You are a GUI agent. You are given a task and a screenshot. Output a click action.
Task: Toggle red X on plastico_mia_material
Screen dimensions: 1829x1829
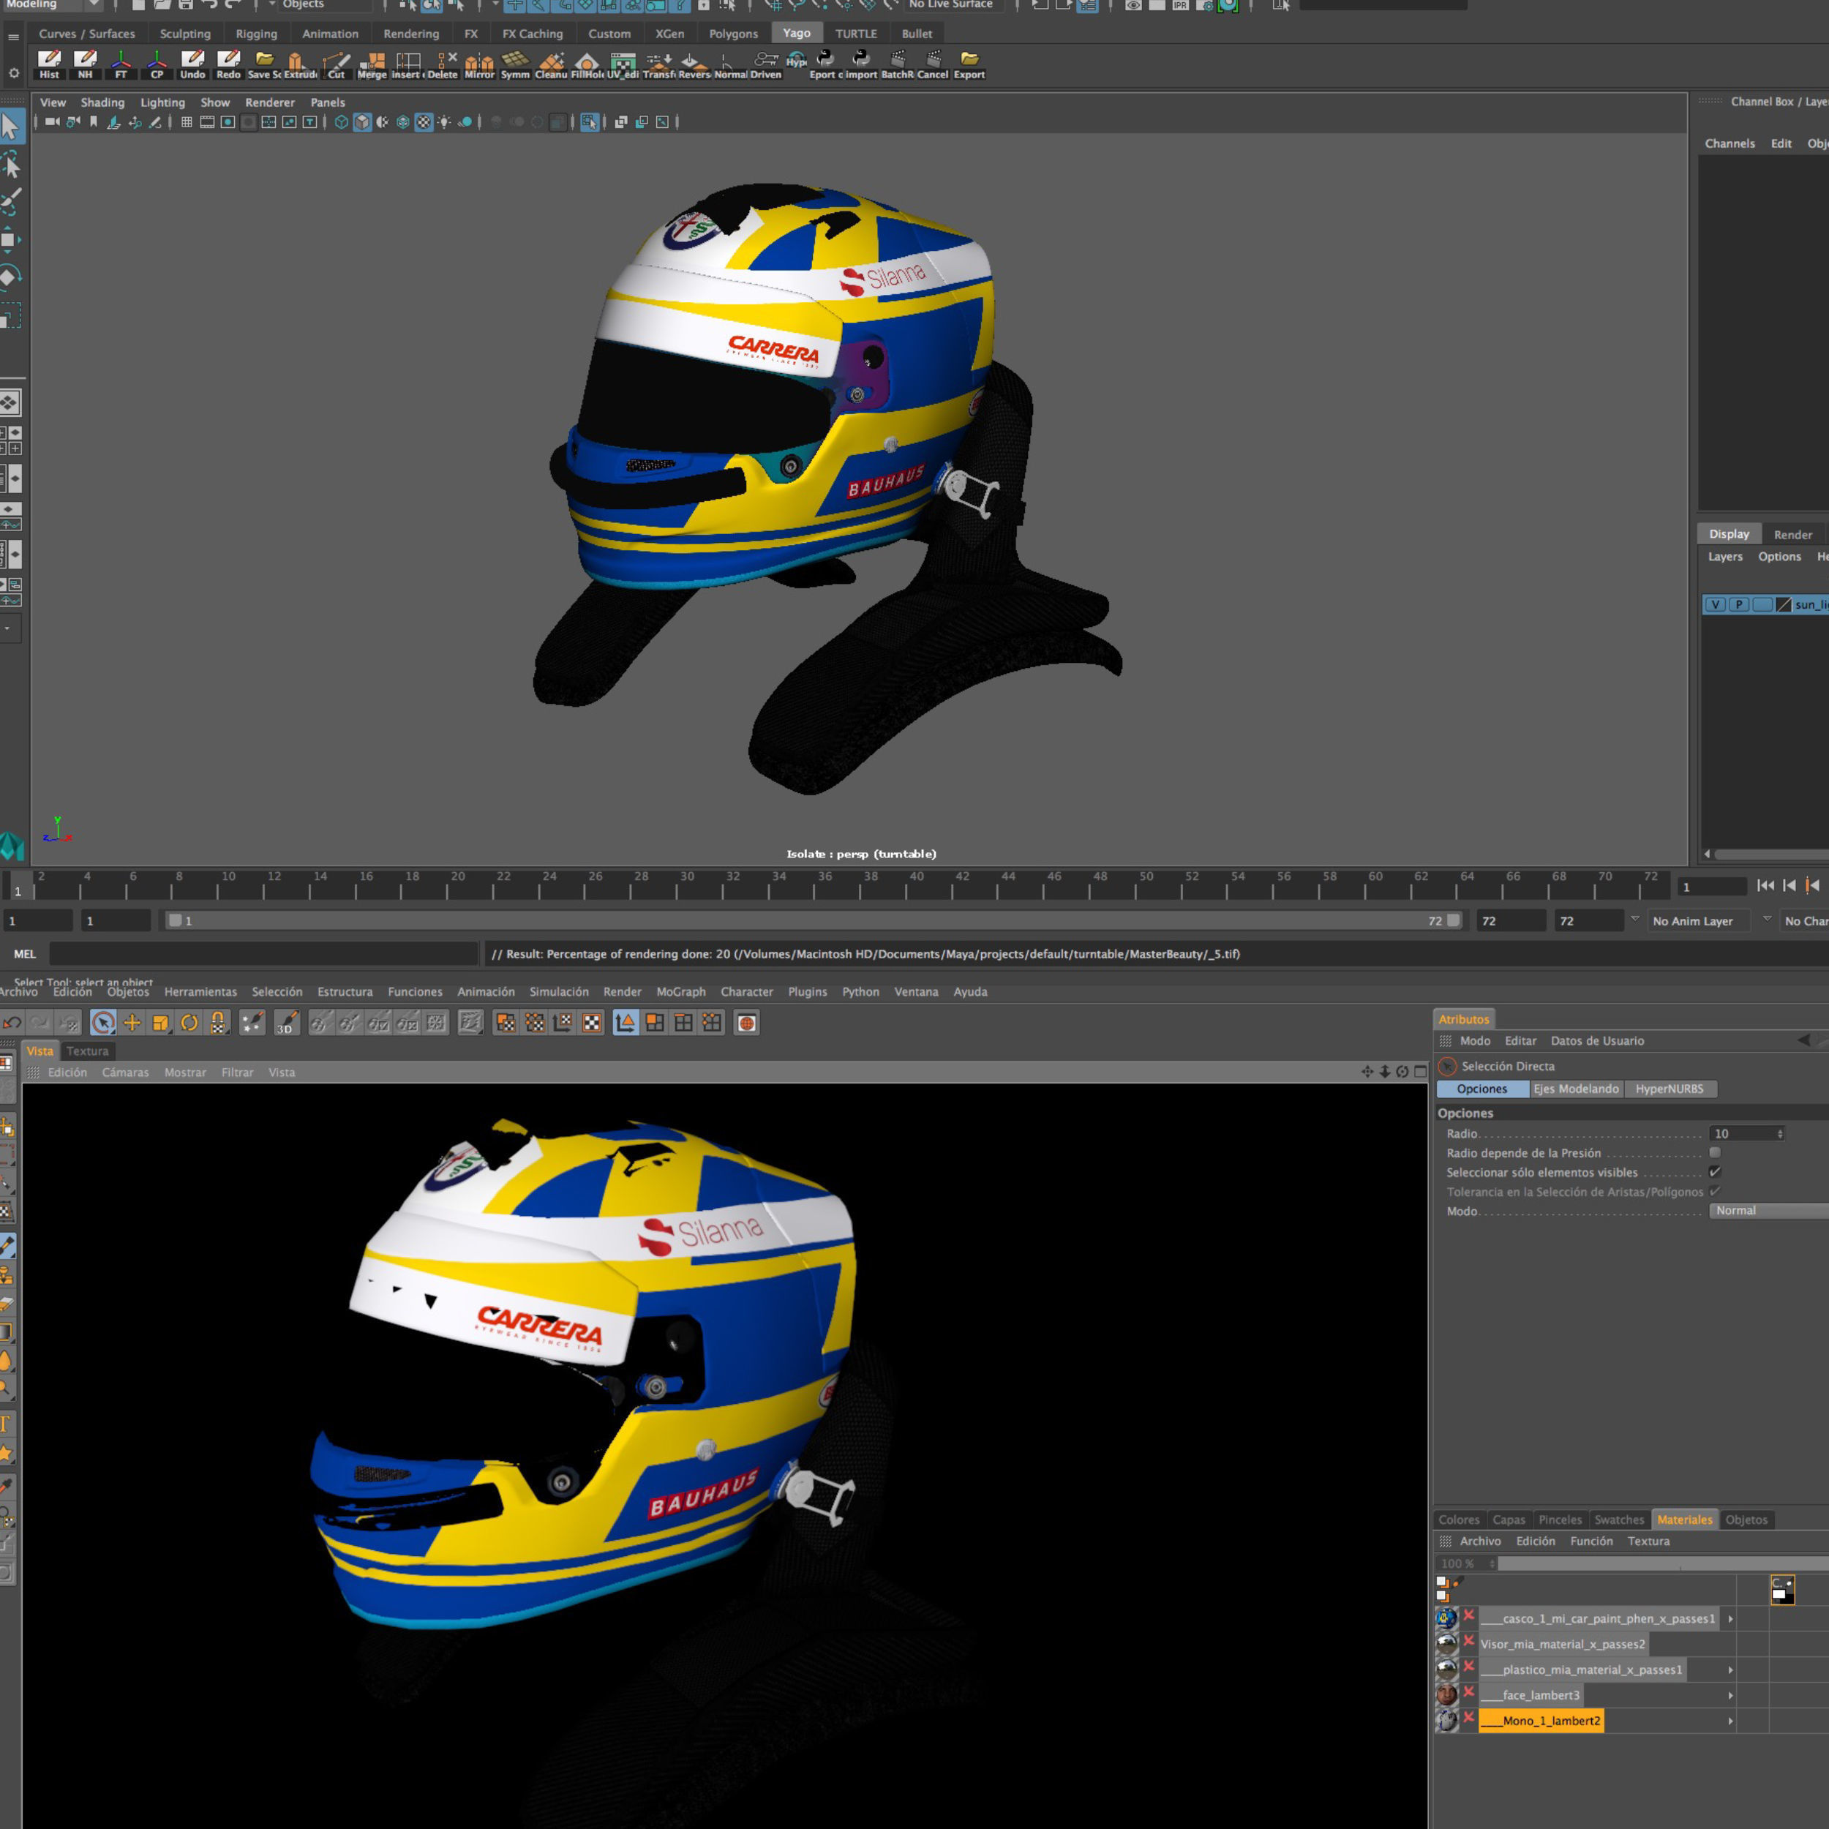pos(1469,1667)
